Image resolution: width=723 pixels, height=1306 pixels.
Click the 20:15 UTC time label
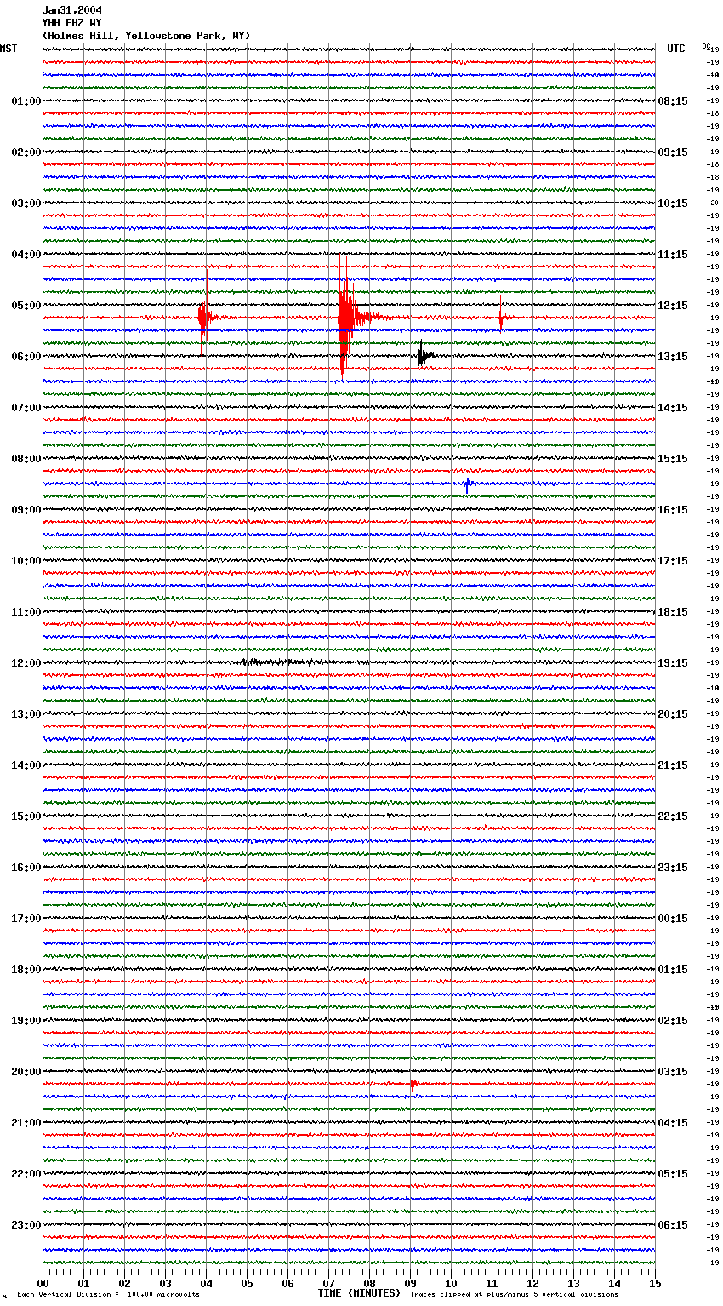673,714
